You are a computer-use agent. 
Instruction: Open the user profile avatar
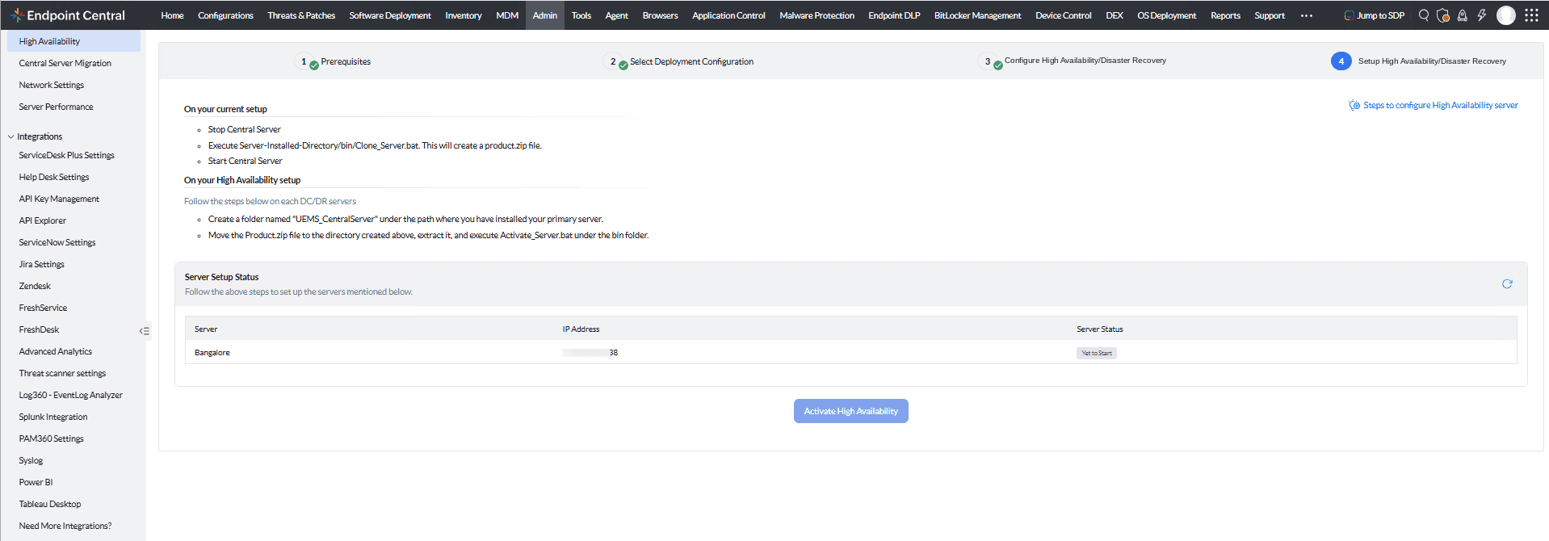[x=1506, y=15]
